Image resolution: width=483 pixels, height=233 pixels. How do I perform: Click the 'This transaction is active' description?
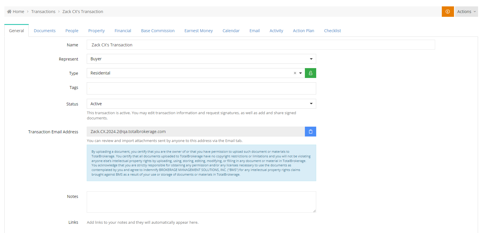click(191, 115)
